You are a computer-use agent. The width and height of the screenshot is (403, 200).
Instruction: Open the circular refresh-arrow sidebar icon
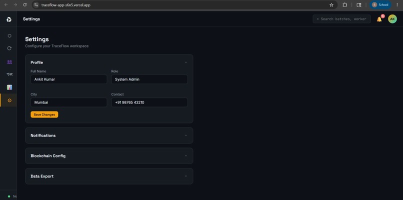point(9,48)
